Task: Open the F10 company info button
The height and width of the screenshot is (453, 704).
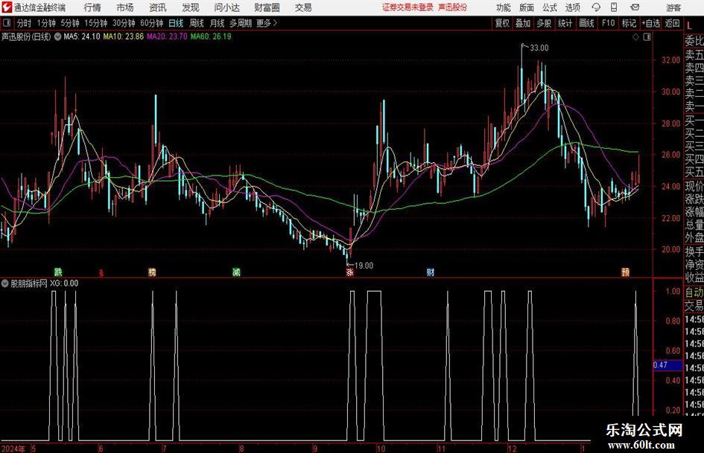Action: click(608, 23)
